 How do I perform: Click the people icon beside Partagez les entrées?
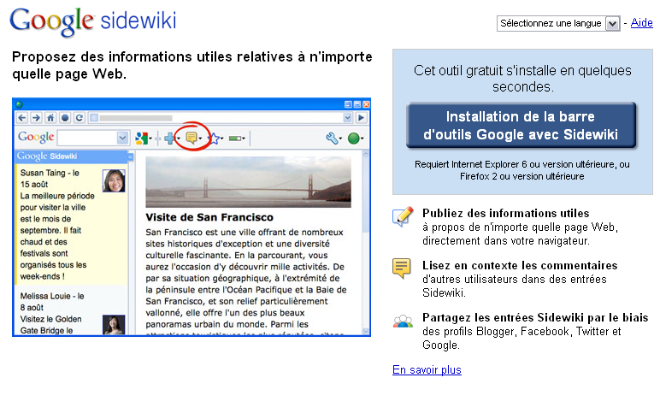click(403, 322)
